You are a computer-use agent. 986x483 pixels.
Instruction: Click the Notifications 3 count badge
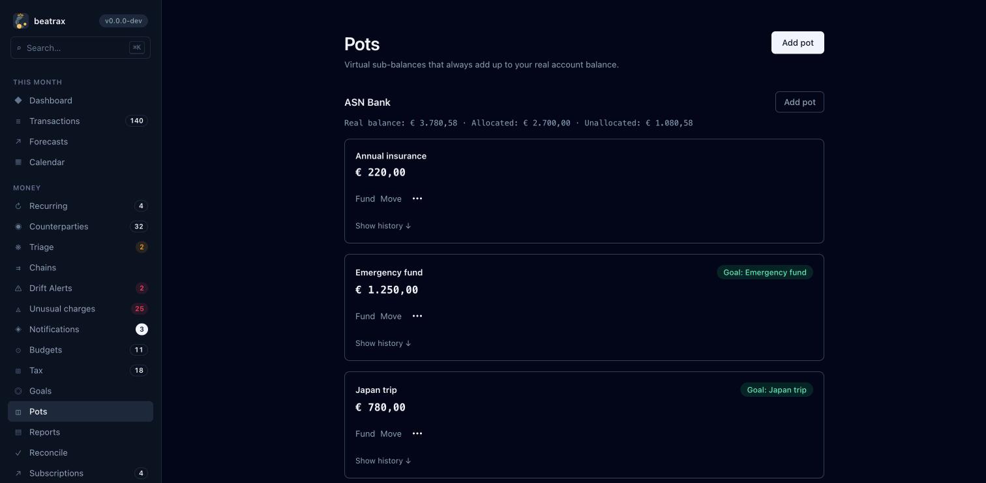point(142,329)
